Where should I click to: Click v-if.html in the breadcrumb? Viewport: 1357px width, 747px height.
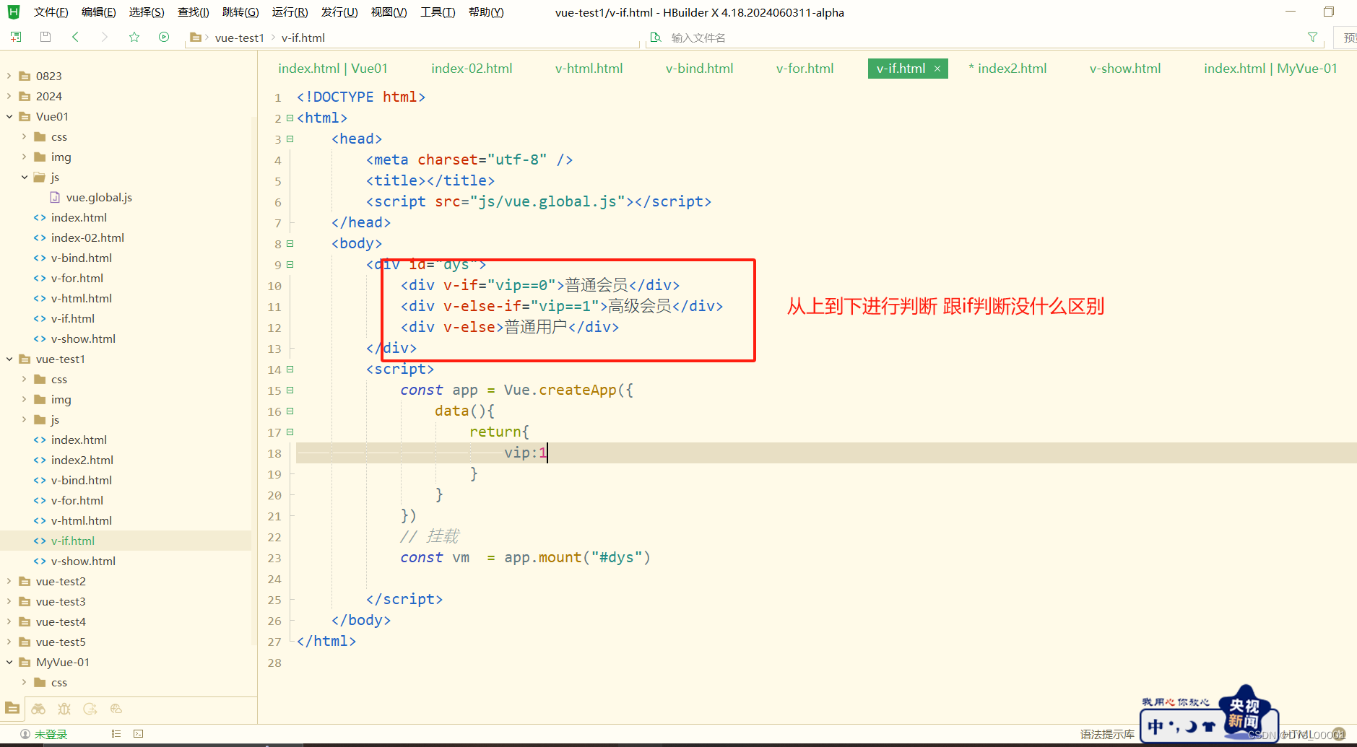point(303,38)
